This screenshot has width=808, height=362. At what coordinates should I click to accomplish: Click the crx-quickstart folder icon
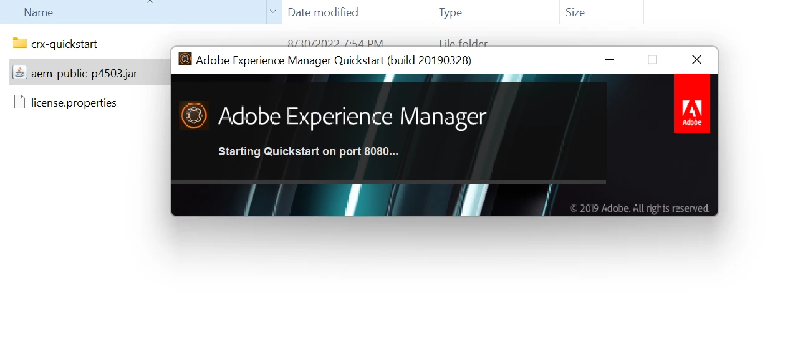coord(20,44)
